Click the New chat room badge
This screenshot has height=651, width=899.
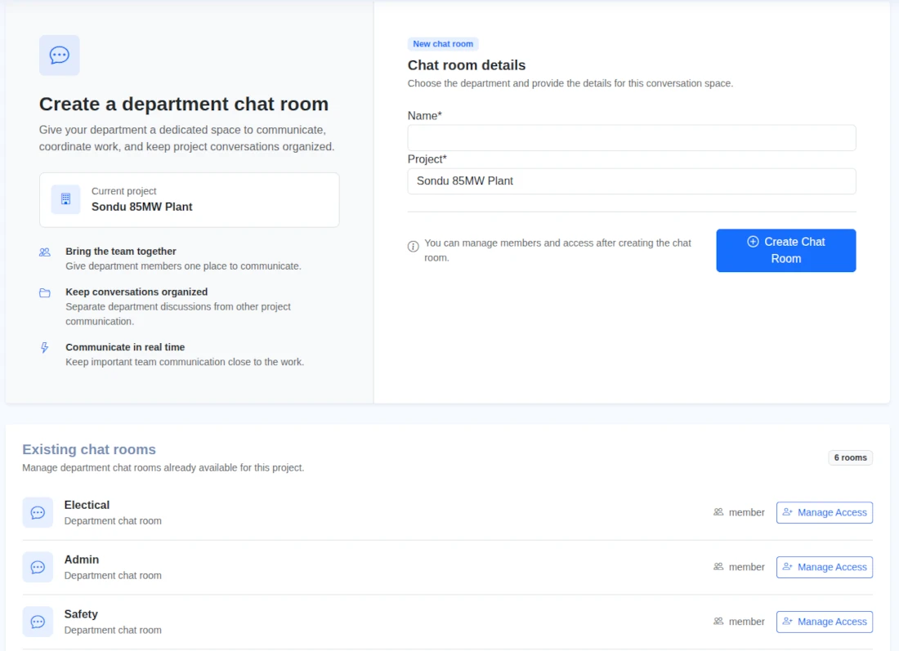(x=443, y=44)
